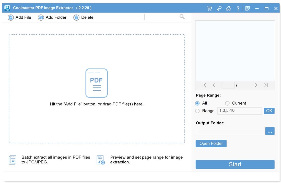Screen dimensions: 281x183
Task: Go to previous page arrow in preview
Action: click(x=214, y=85)
